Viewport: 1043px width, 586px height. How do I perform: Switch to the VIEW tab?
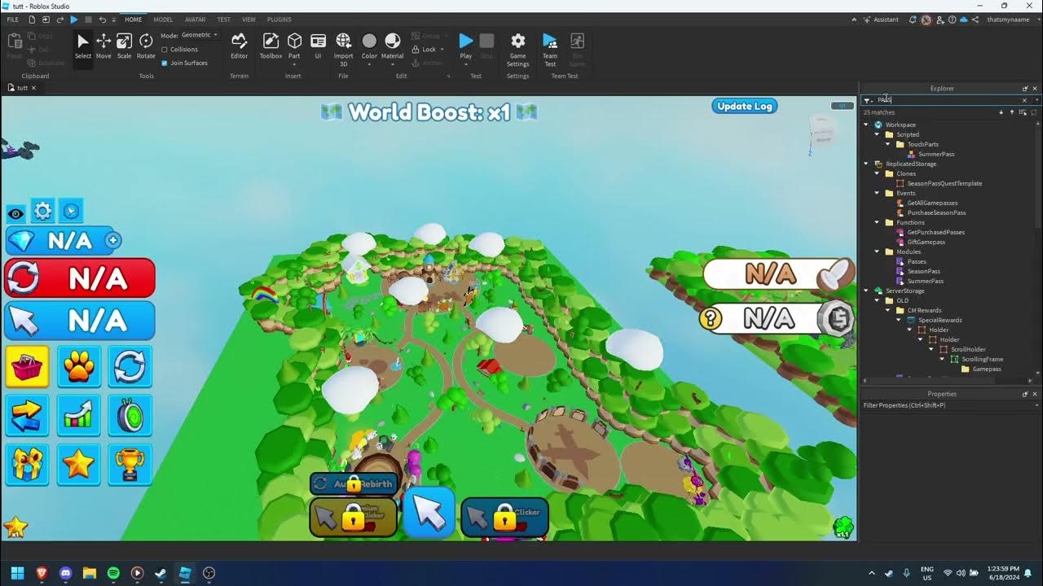click(249, 20)
